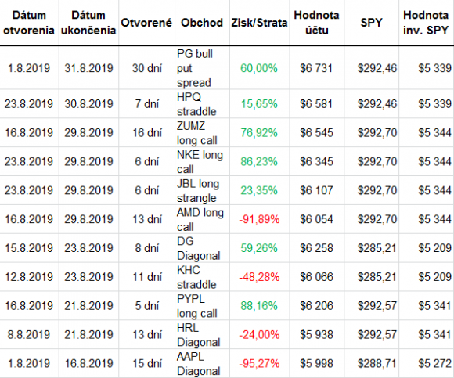Select the 88,16% profit cell
The width and height of the screenshot is (454, 378).
click(x=259, y=306)
